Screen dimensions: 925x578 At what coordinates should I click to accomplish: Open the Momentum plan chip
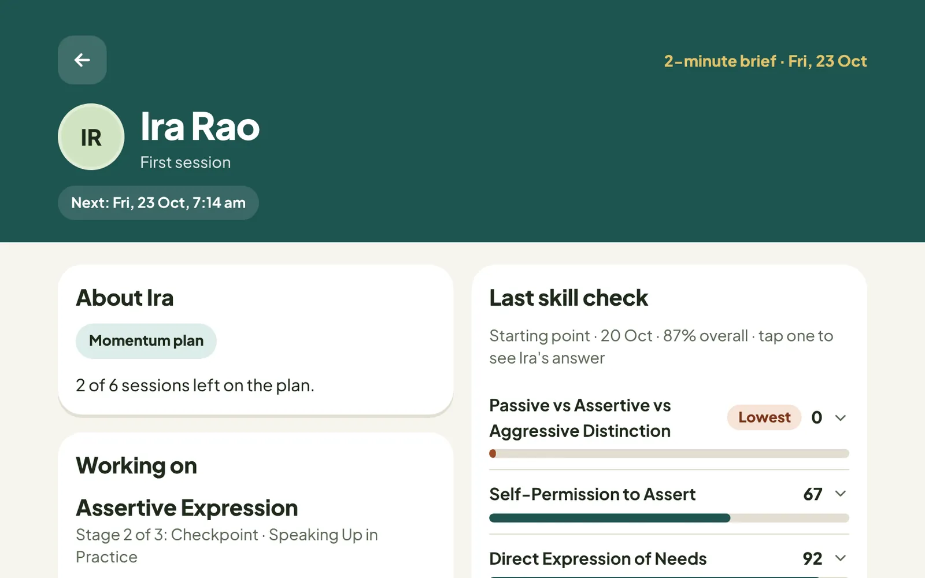(x=146, y=341)
